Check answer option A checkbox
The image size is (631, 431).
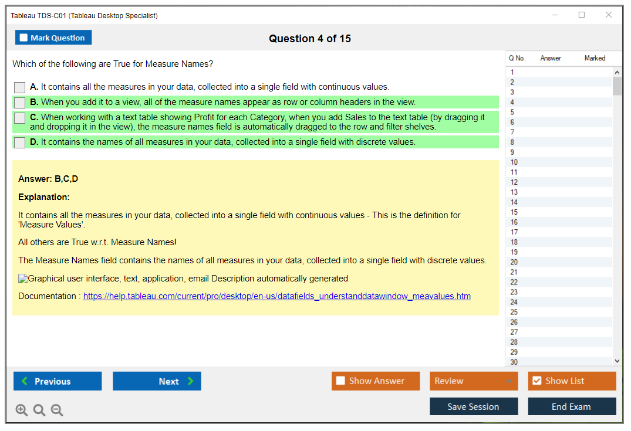[x=19, y=87]
